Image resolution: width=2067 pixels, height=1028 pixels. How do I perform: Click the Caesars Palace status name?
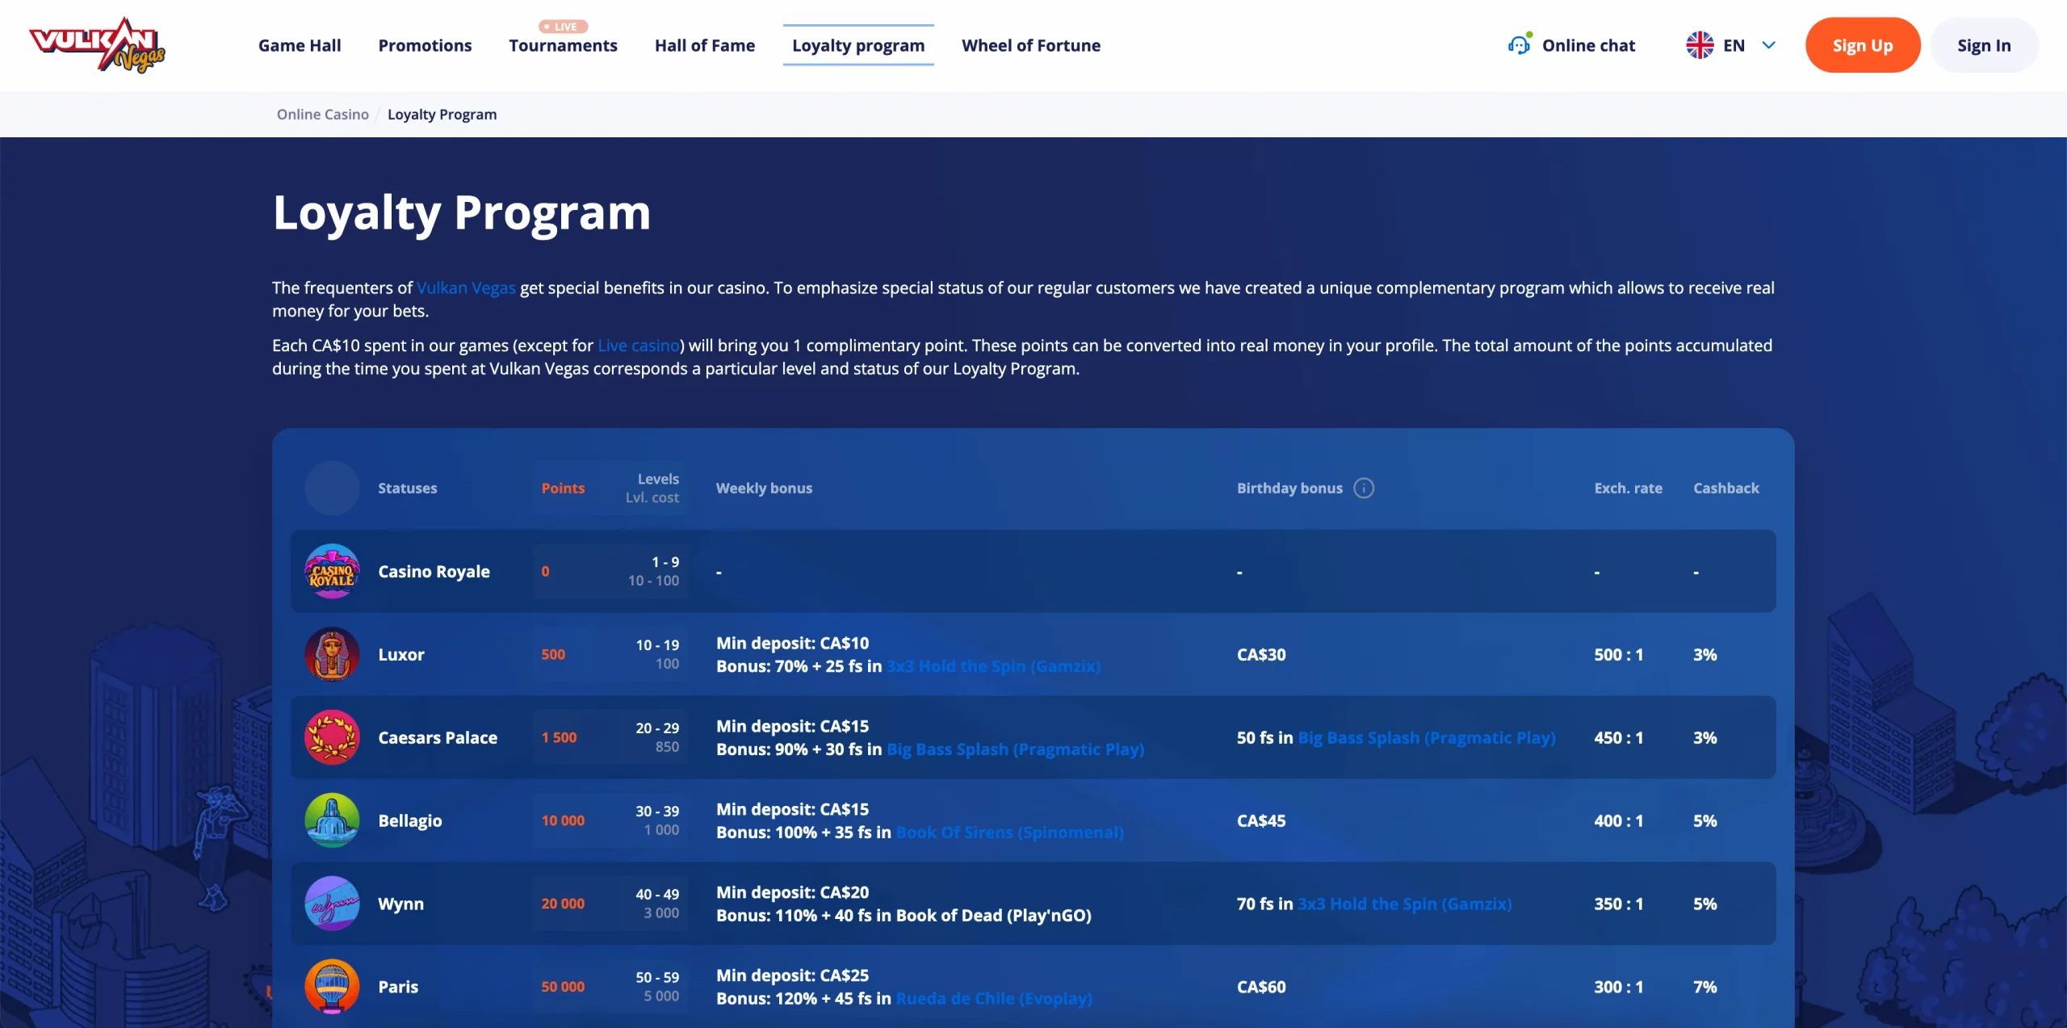pos(438,738)
